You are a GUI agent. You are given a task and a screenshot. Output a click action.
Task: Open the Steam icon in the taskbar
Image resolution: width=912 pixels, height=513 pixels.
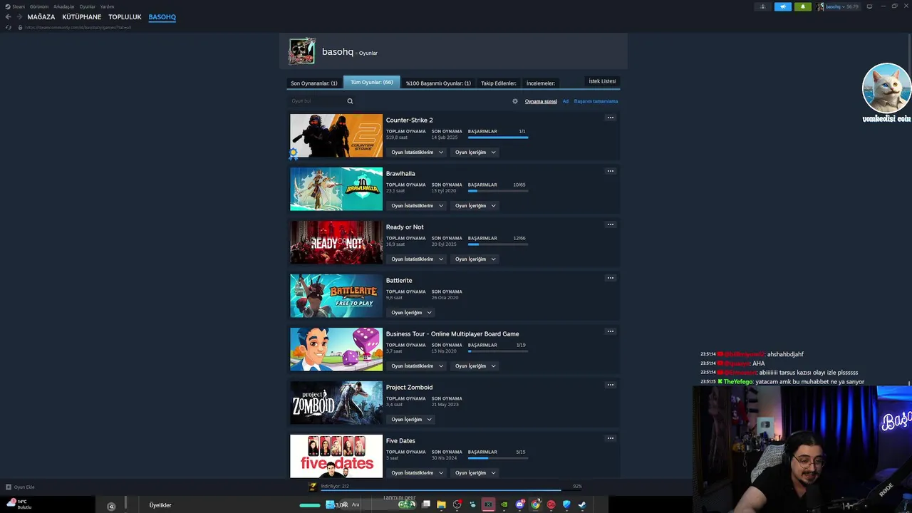point(582,504)
